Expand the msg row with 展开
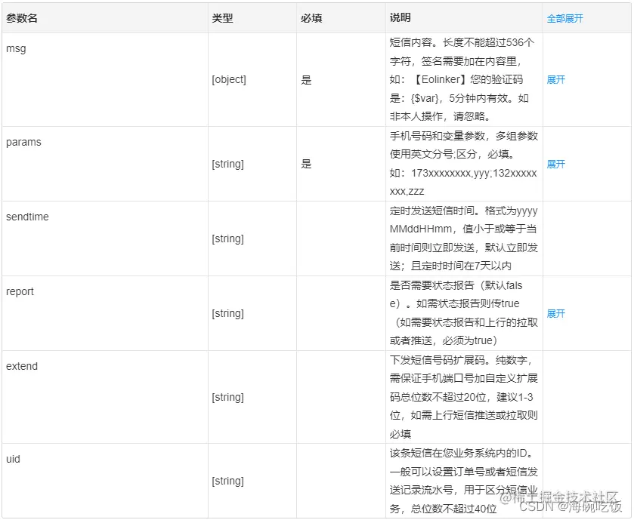The width and height of the screenshot is (634, 520). coord(555,79)
